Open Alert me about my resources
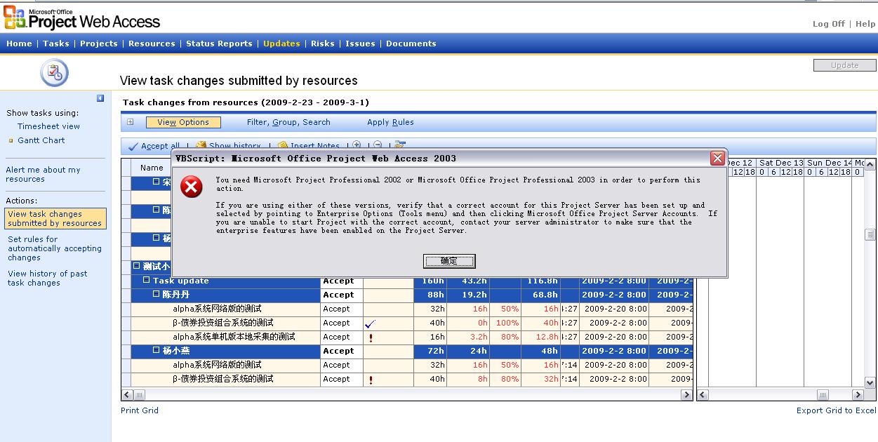Screen dimensions: 878x442 (43, 174)
